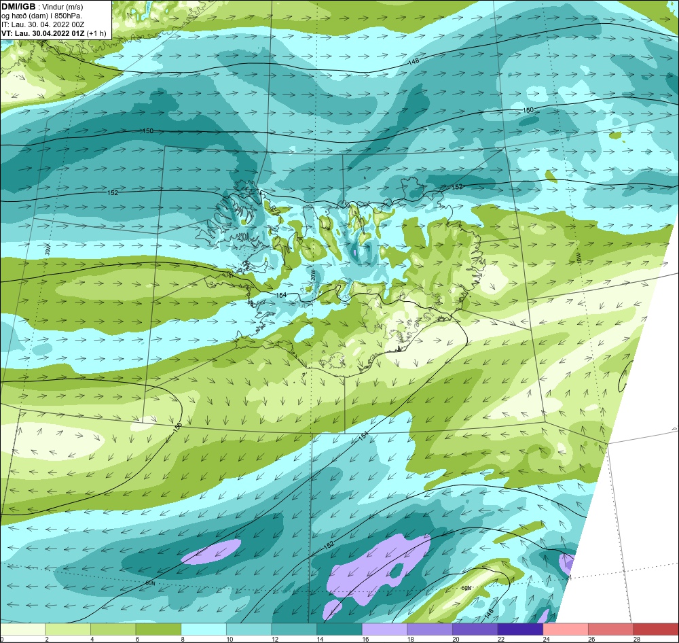Pick the 4–6 m/s green legend swatch
The height and width of the screenshot is (643, 679).
coord(113,629)
